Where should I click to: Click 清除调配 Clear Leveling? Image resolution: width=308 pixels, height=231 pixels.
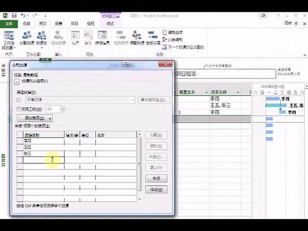[172, 40]
